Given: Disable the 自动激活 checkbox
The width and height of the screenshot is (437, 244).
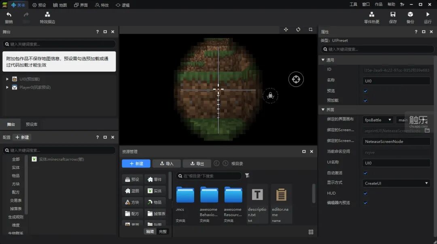Looking at the screenshot, I should 365,173.
